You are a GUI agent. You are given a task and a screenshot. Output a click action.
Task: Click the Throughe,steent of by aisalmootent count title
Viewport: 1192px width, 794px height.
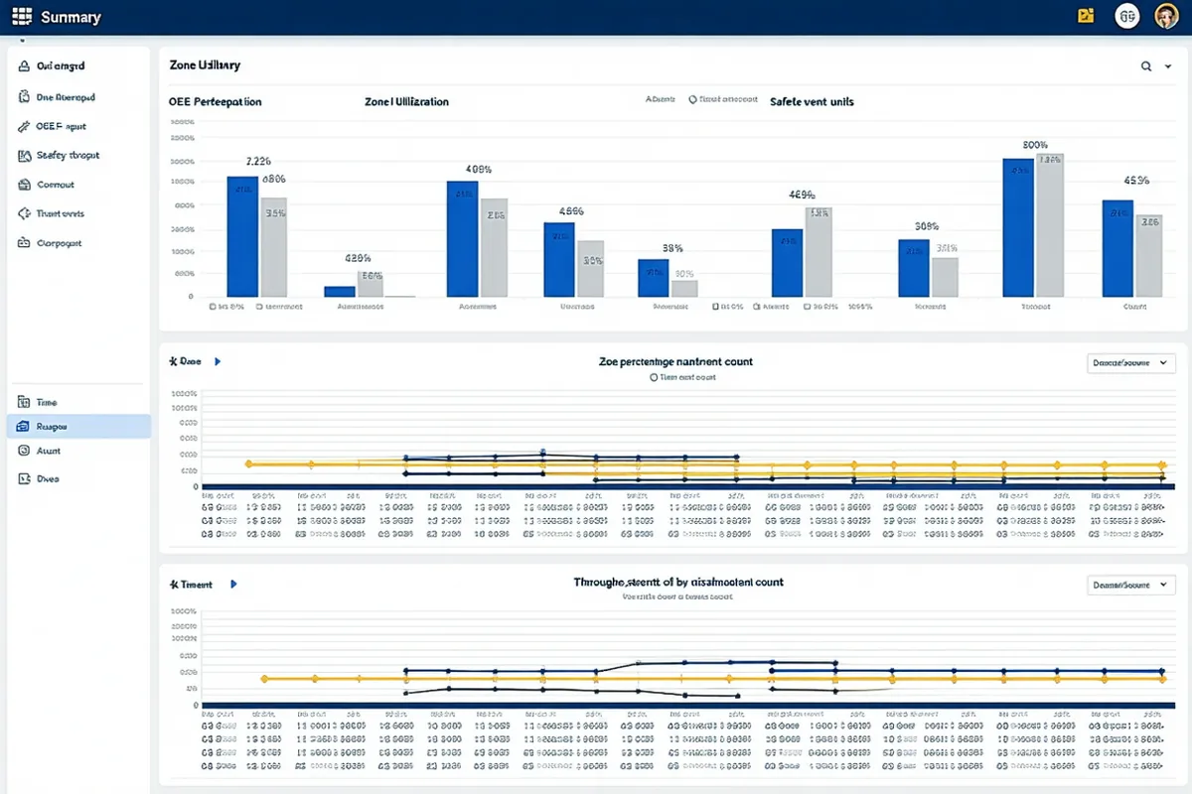pyautogui.click(x=678, y=583)
